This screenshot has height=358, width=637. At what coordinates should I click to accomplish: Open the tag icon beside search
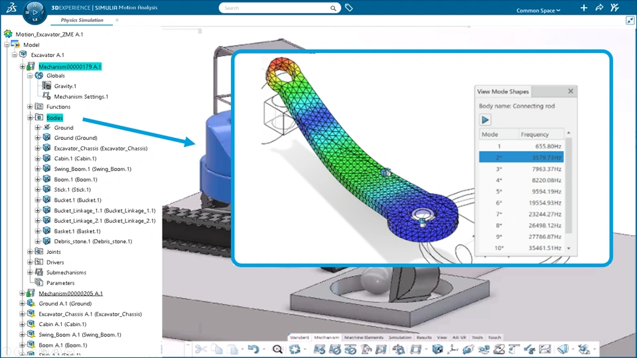[349, 8]
